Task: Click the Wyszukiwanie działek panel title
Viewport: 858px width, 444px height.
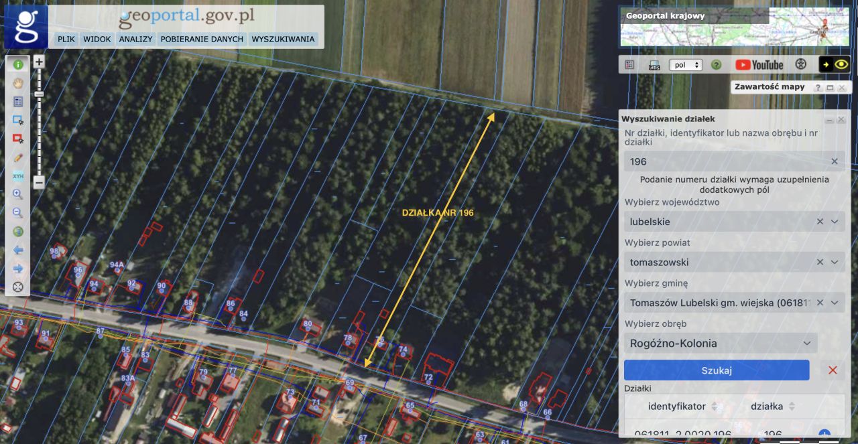Action: 668,119
